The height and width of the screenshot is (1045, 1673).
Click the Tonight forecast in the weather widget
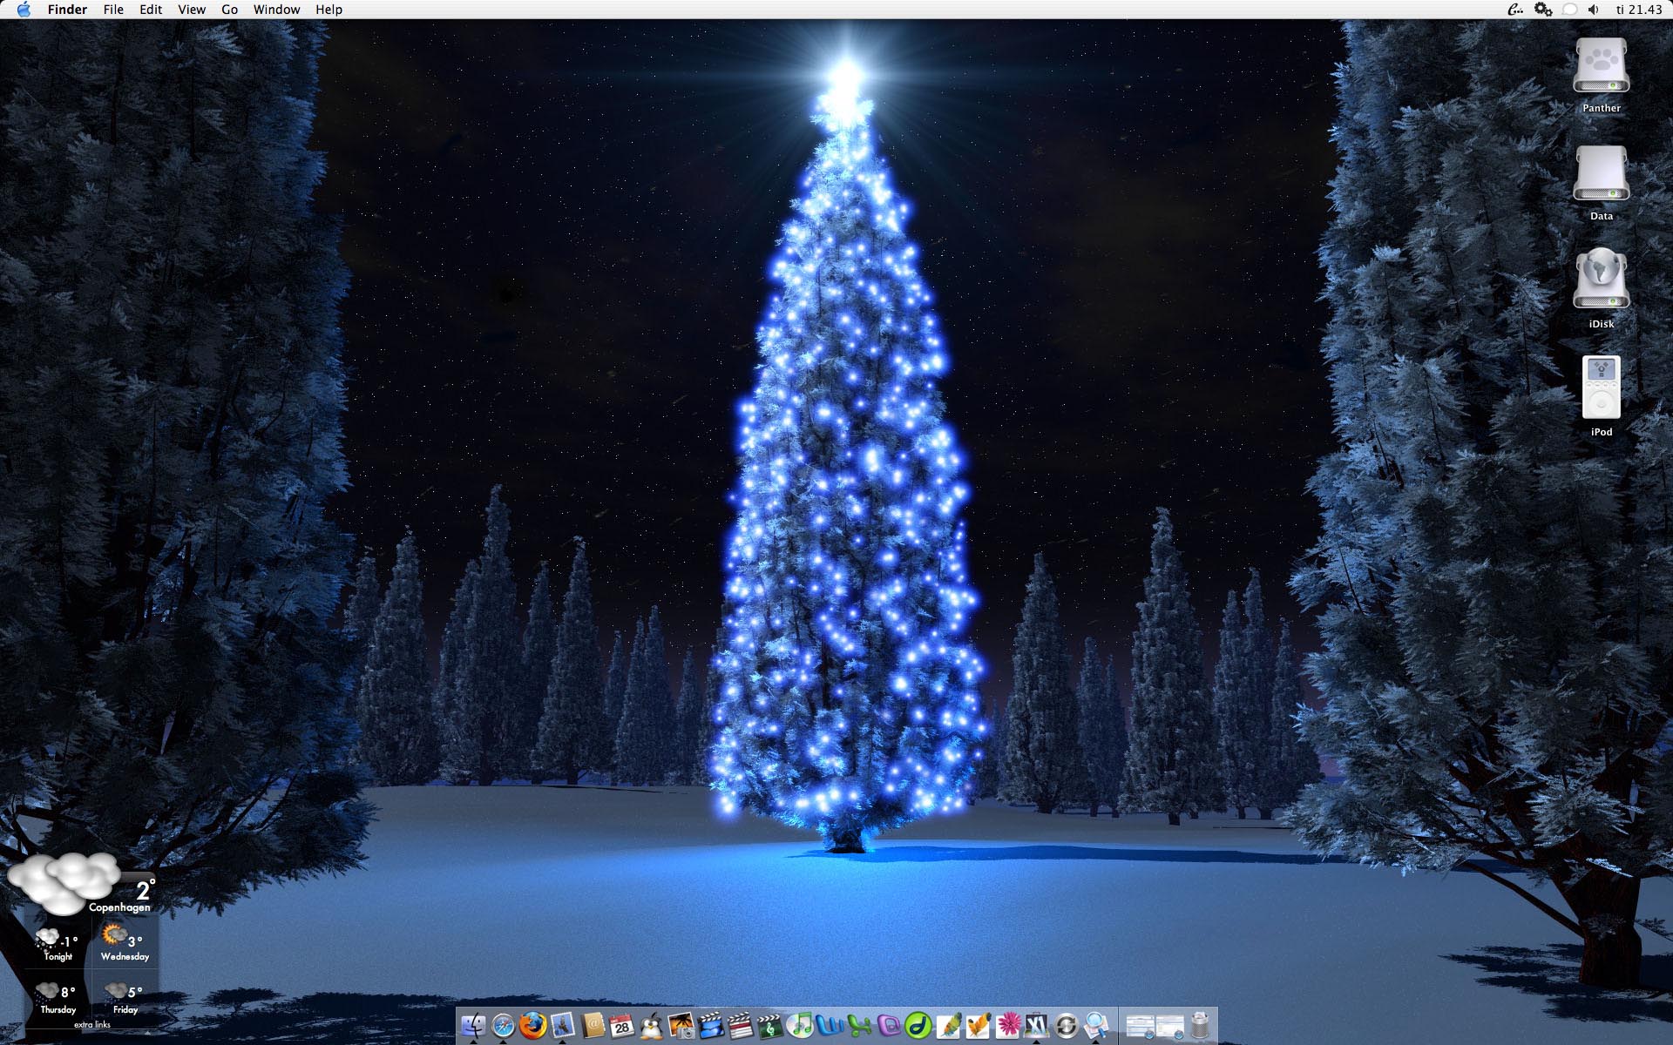pos(58,945)
